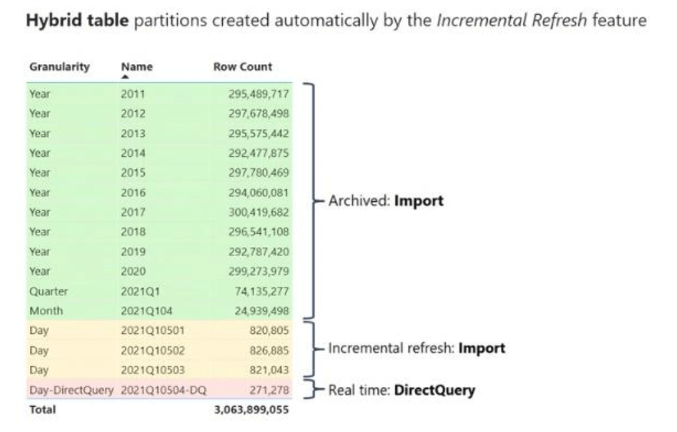Image resolution: width=677 pixels, height=432 pixels.
Task: Select the 2015 partition row name
Action: click(x=132, y=173)
